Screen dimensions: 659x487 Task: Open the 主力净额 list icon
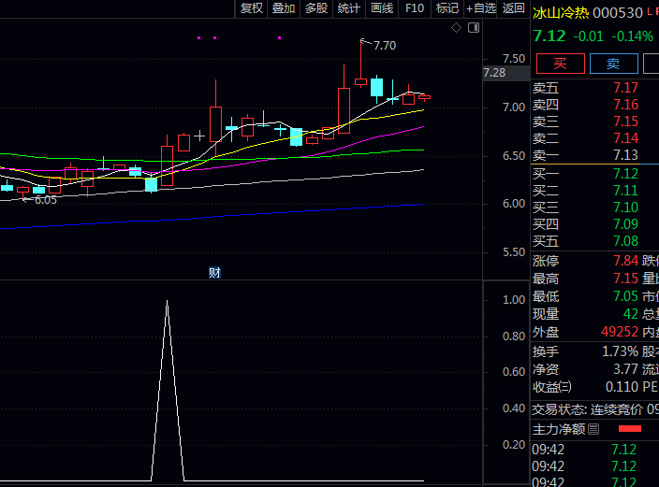click(x=593, y=429)
